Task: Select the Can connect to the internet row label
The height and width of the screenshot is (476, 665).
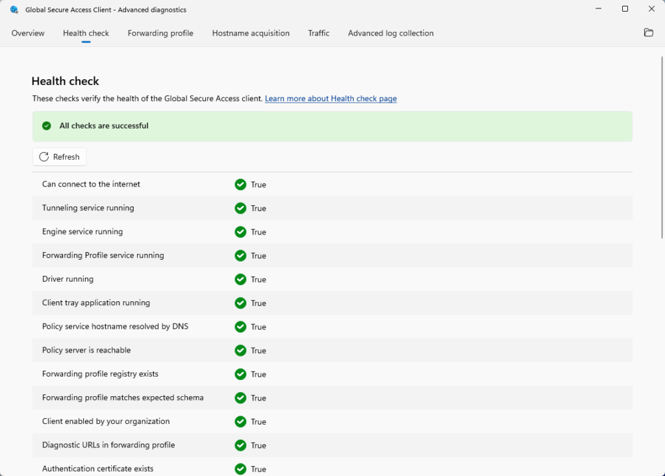Action: [x=91, y=184]
